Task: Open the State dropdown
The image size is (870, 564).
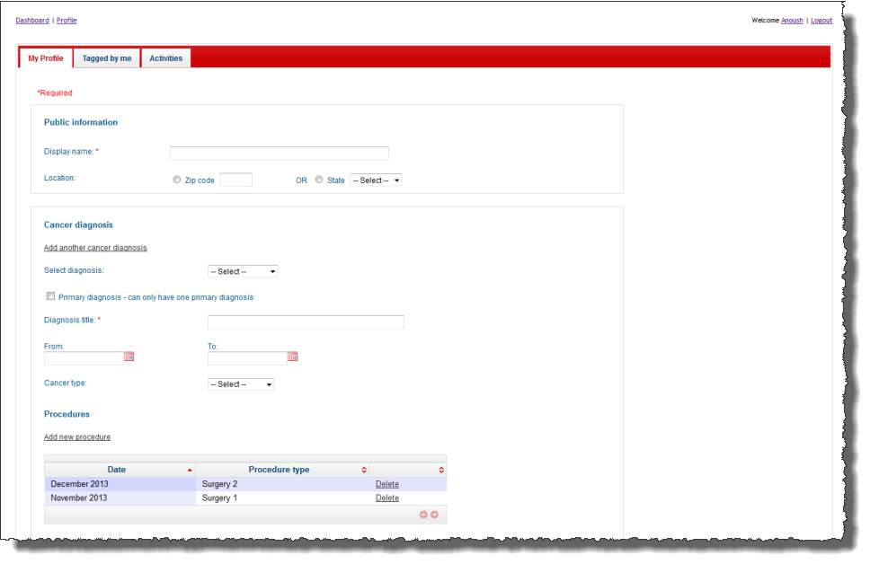Action: [x=376, y=180]
